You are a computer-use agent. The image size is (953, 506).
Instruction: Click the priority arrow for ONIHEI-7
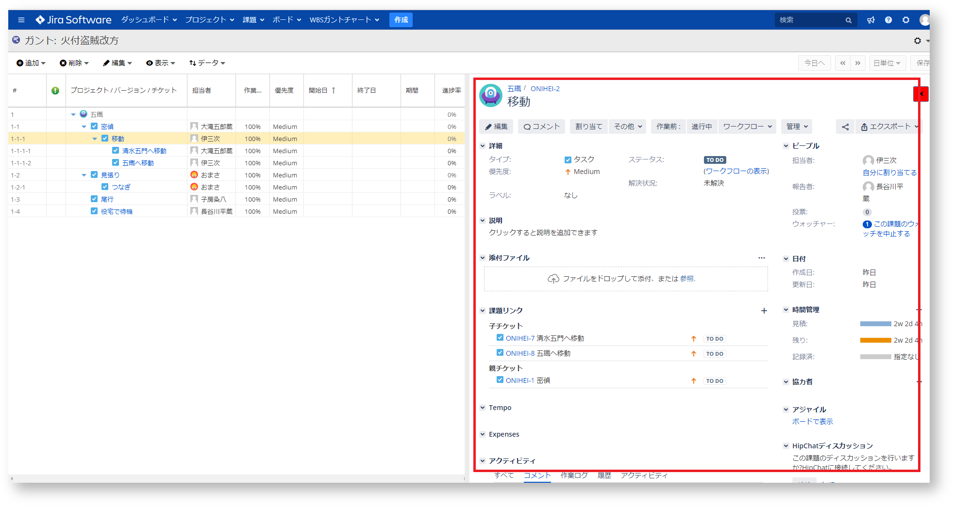694,339
